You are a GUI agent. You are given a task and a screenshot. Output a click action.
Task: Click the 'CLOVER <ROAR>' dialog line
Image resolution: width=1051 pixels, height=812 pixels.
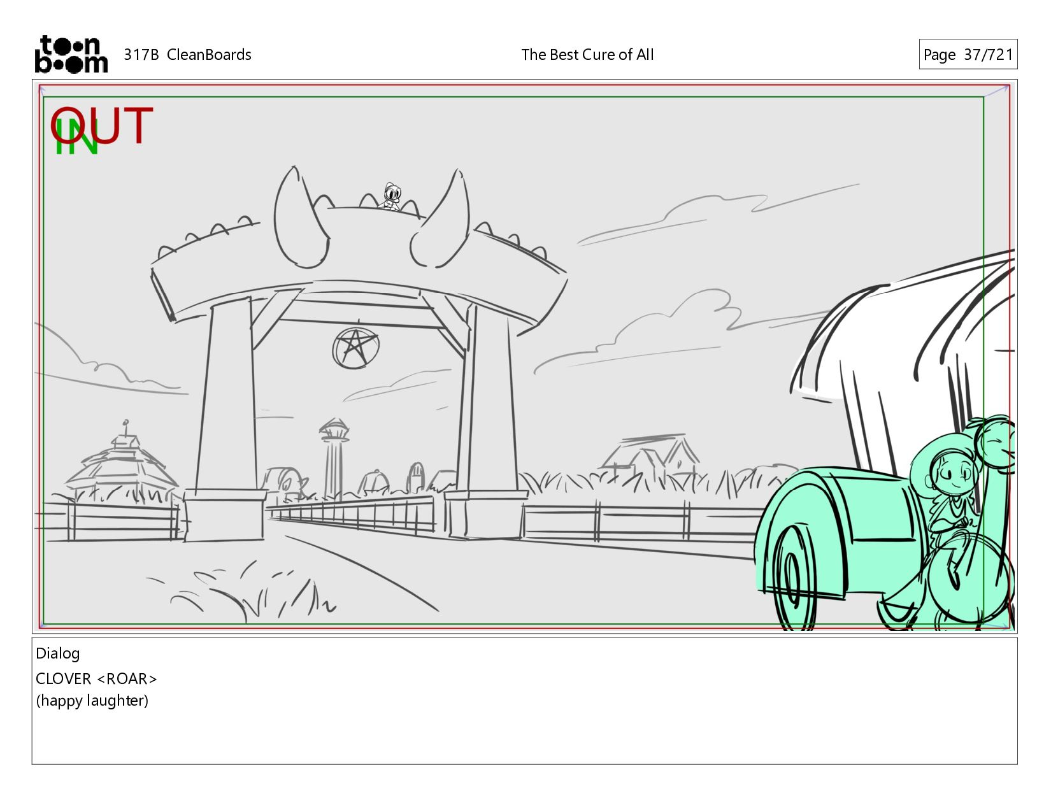tap(96, 679)
